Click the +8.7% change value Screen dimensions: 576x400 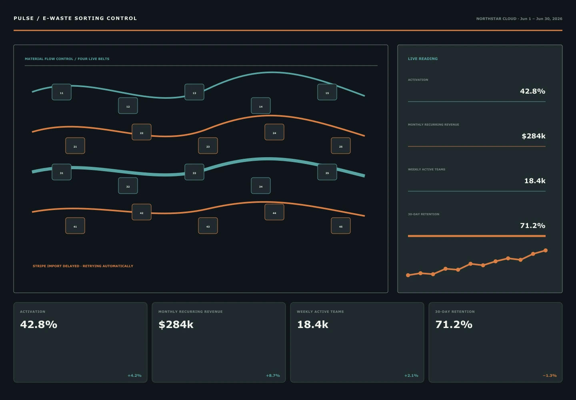click(273, 376)
